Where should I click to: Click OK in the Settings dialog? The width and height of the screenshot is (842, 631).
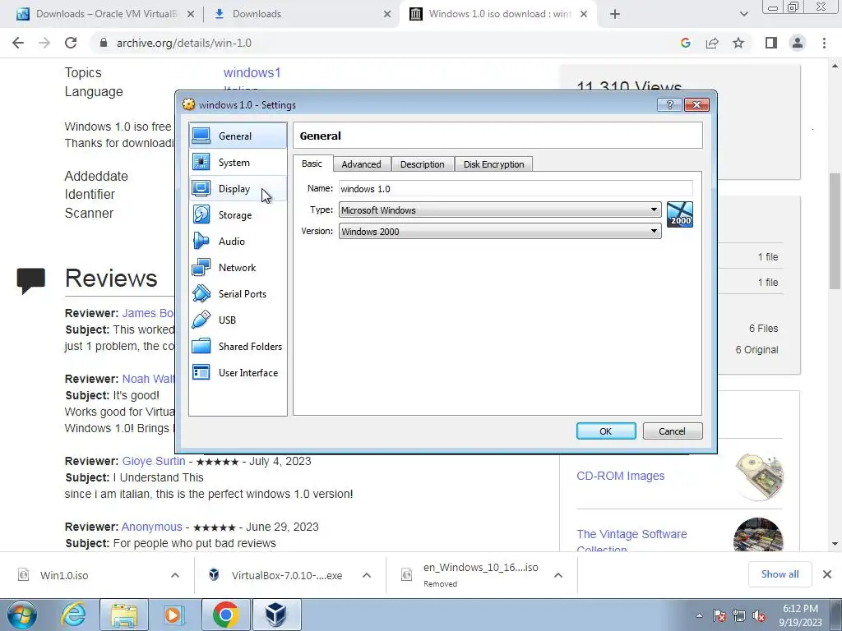[606, 431]
